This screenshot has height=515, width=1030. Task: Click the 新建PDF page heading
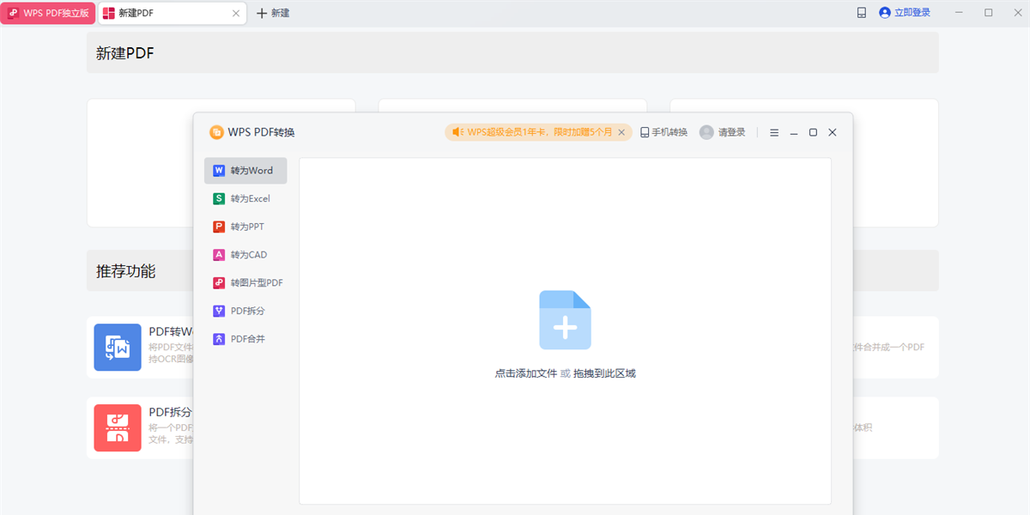point(125,53)
